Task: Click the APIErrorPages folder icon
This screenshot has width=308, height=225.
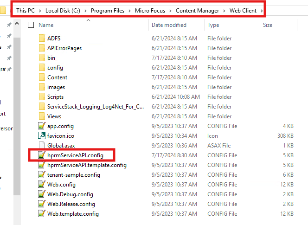Action: (x=42, y=48)
